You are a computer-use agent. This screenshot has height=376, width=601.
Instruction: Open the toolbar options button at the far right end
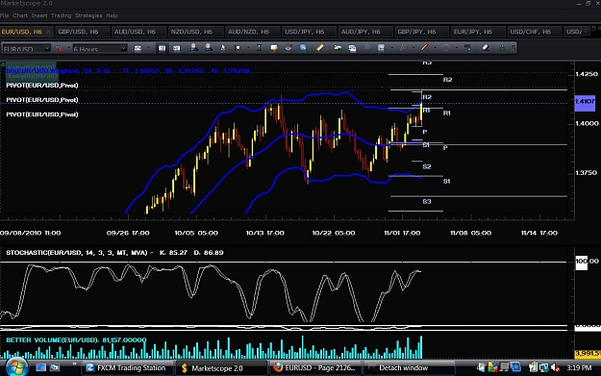click(513, 48)
